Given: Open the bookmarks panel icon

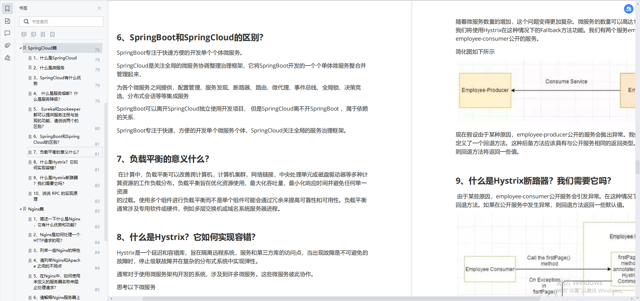Looking at the screenshot, I should [7, 9].
